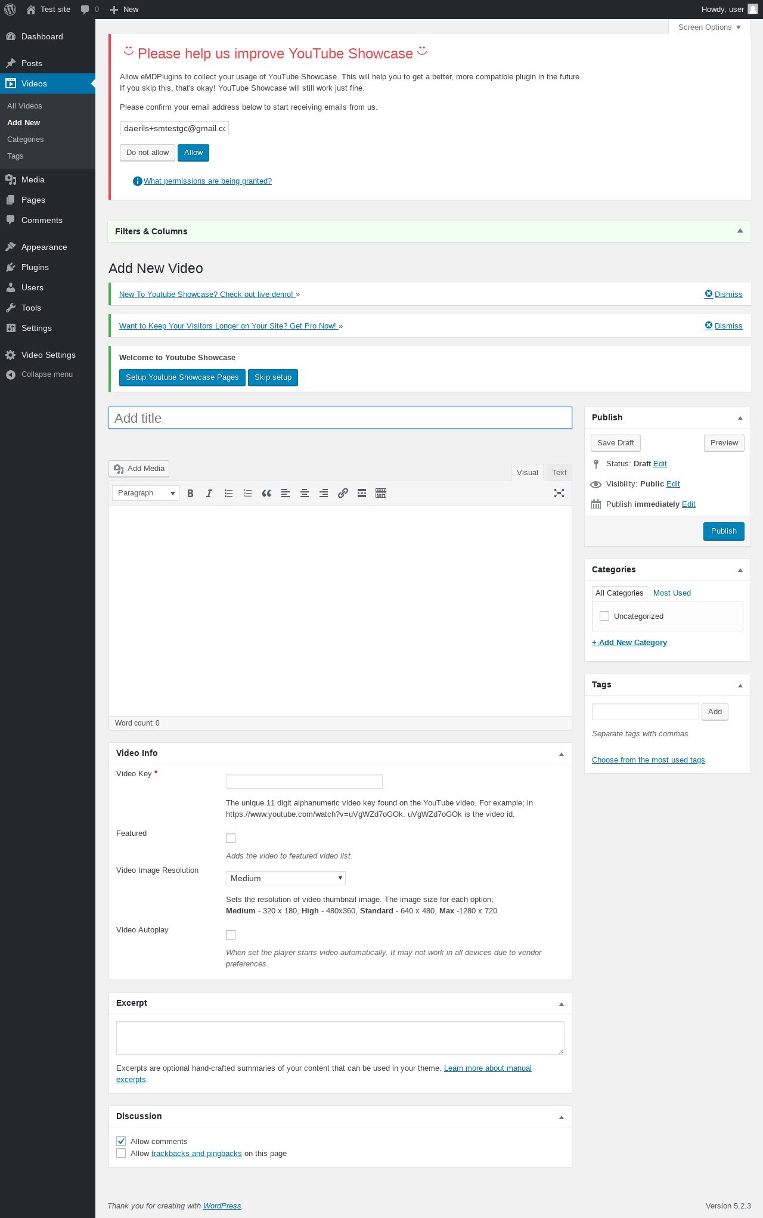The width and height of the screenshot is (763, 1218).
Task: Open the Paragraph format dropdown
Action: 145,493
